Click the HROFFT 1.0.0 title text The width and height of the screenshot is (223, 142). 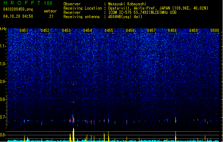(x=28, y=3)
